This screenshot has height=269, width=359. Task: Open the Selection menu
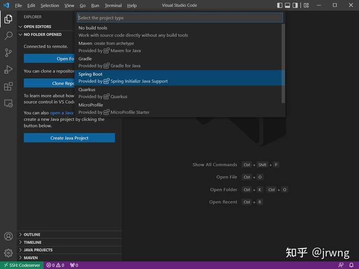(50, 5)
